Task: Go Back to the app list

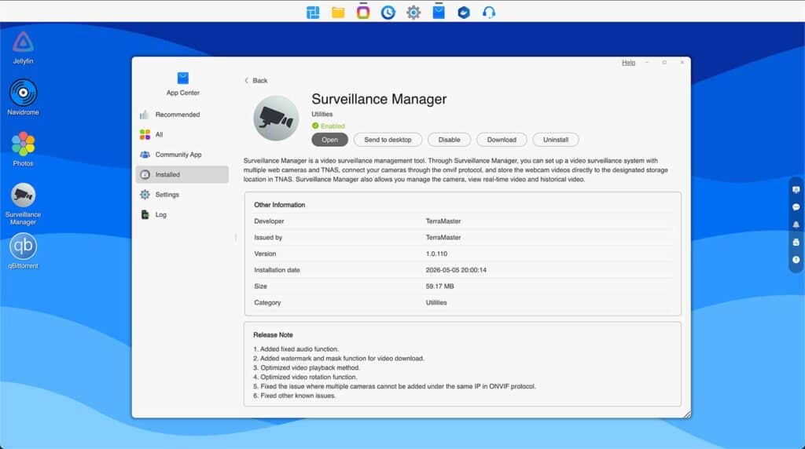Action: click(255, 81)
